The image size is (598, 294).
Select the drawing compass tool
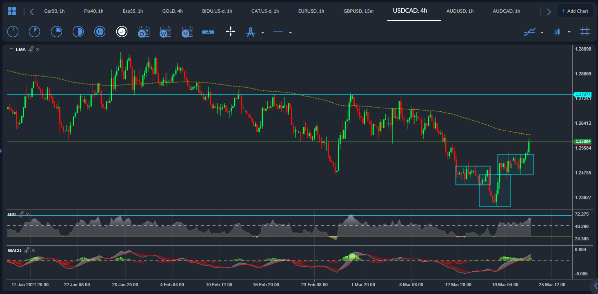click(x=251, y=32)
